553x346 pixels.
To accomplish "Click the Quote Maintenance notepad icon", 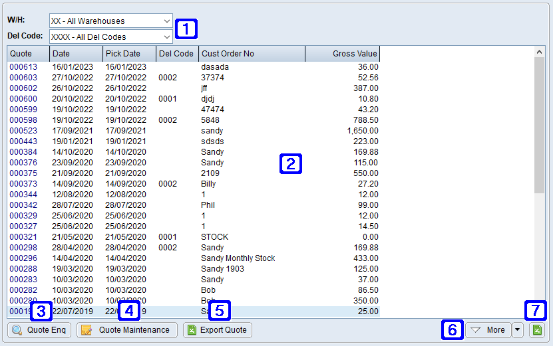I will 87,330.
